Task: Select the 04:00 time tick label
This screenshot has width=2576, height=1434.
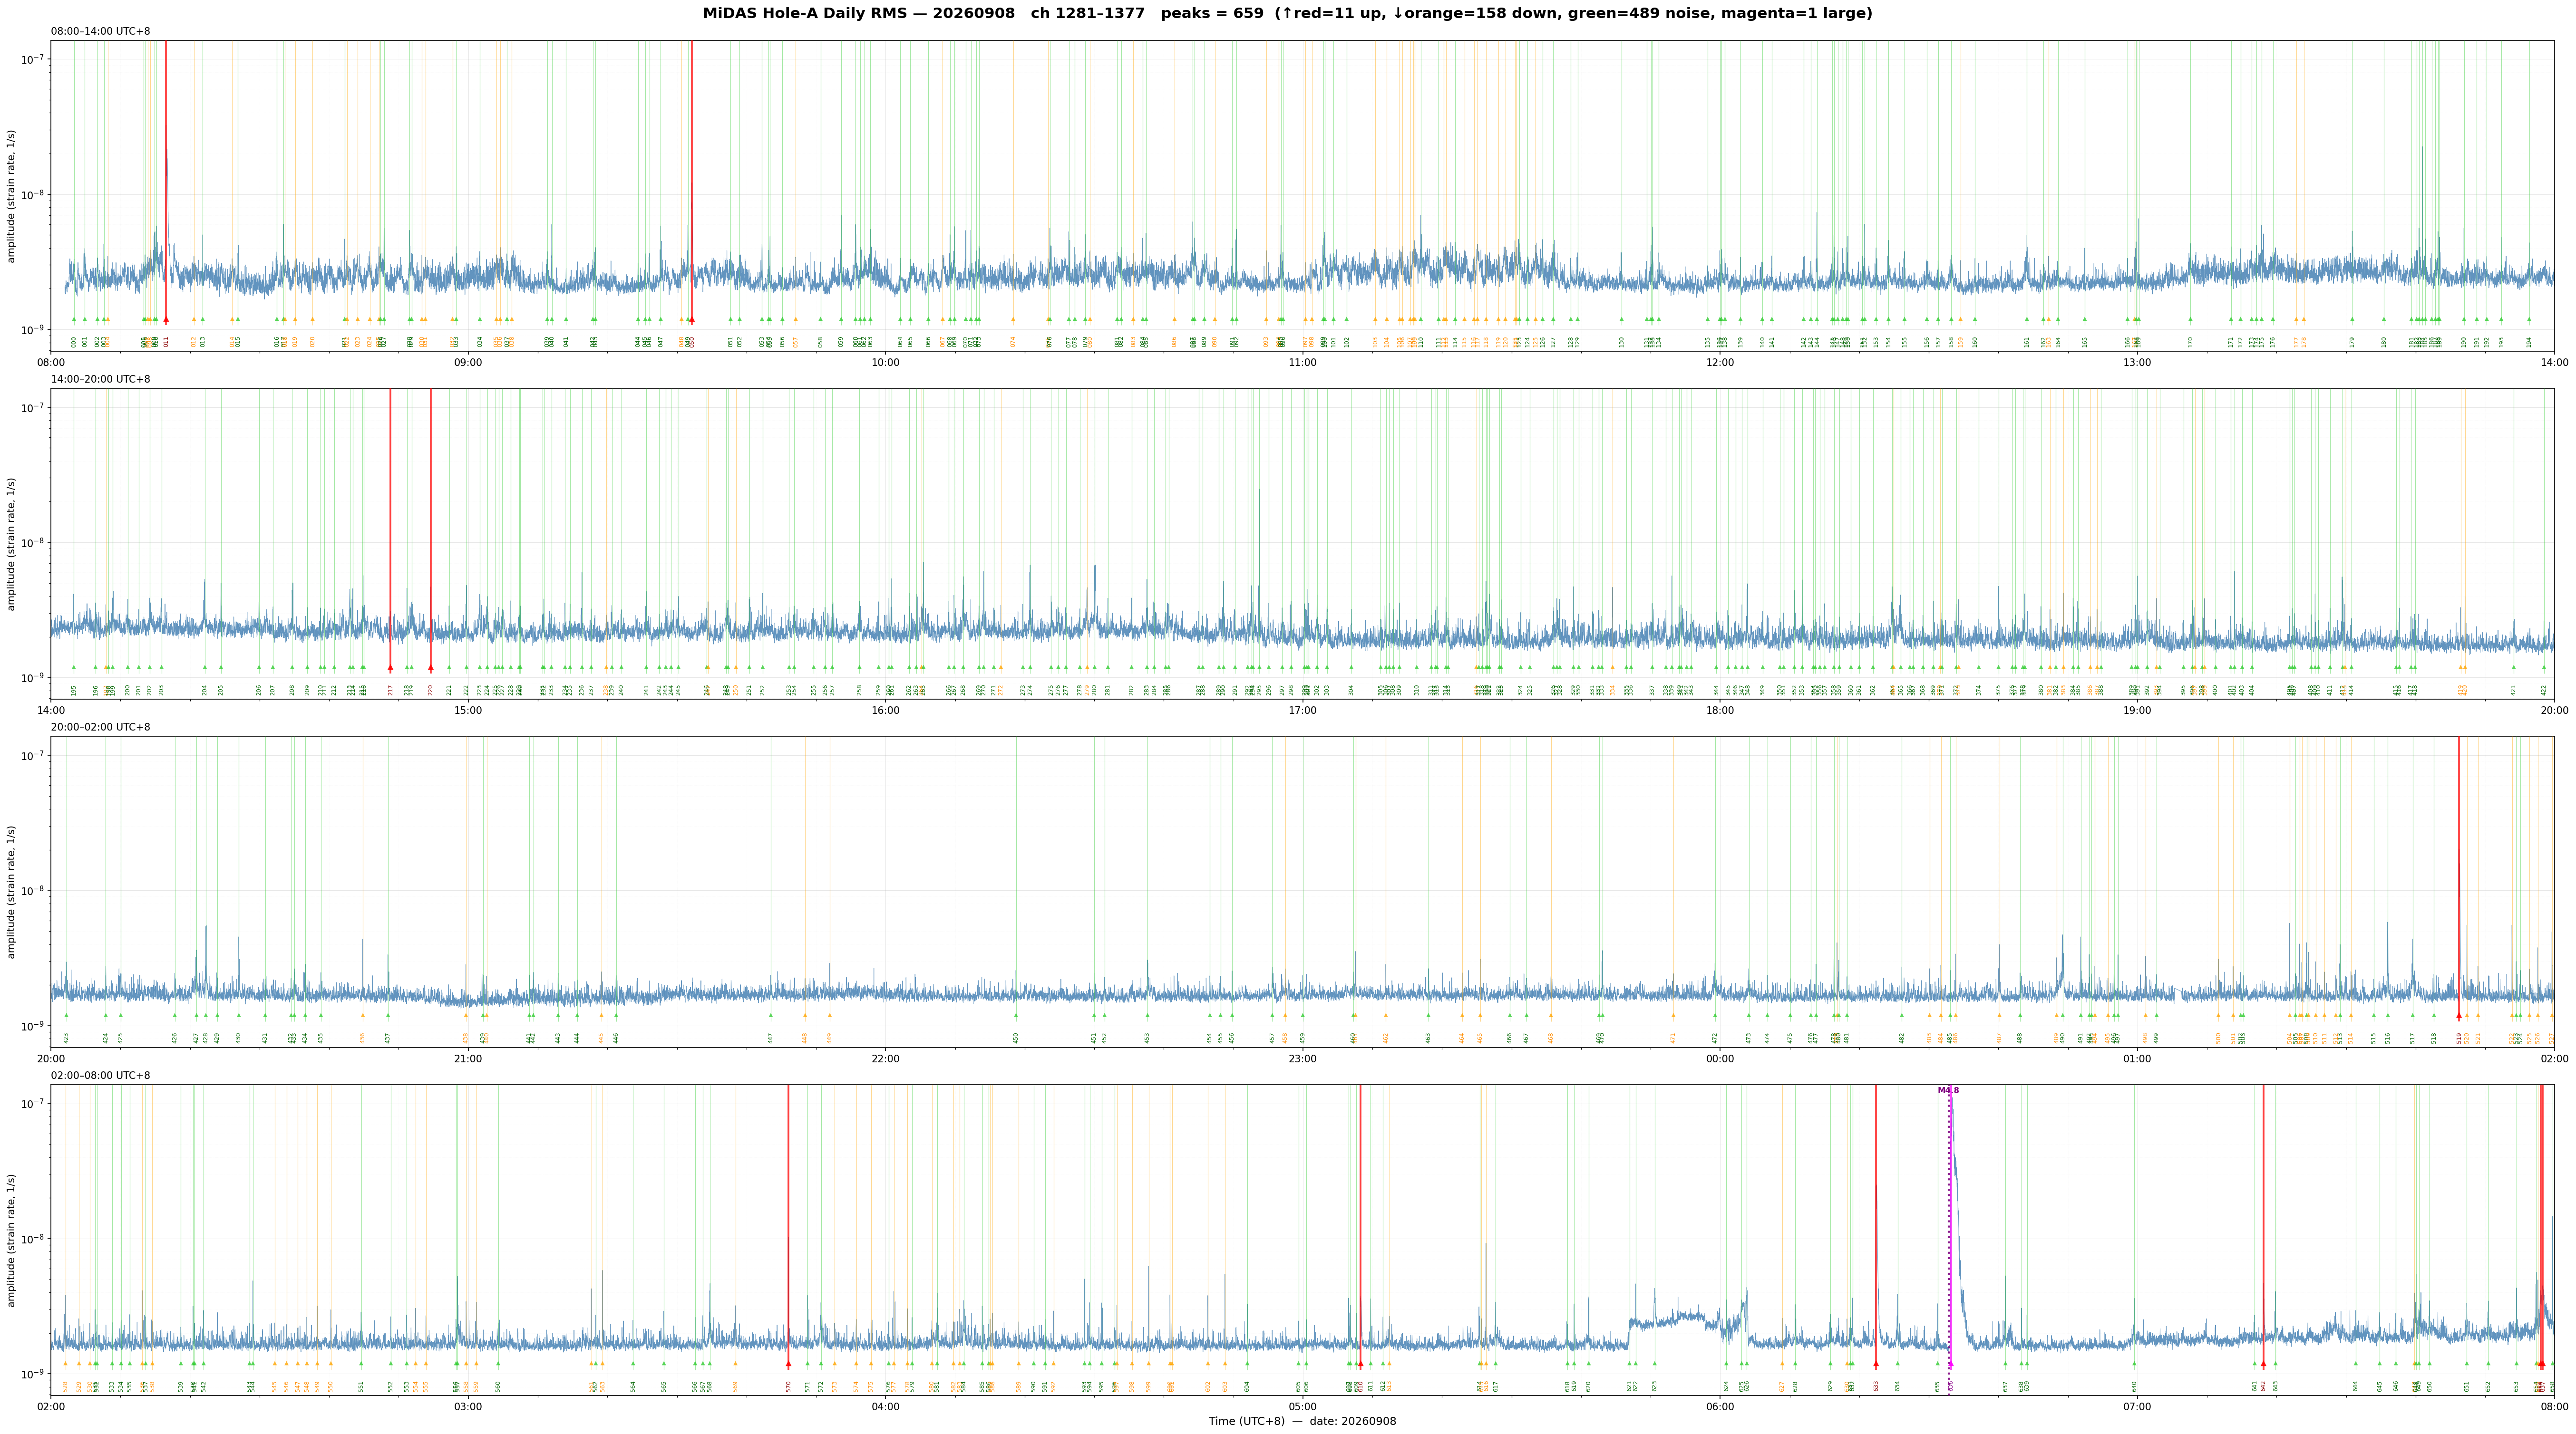Action: [885, 1407]
